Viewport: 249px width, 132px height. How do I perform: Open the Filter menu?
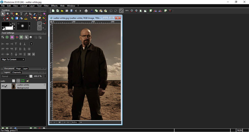[46, 6]
